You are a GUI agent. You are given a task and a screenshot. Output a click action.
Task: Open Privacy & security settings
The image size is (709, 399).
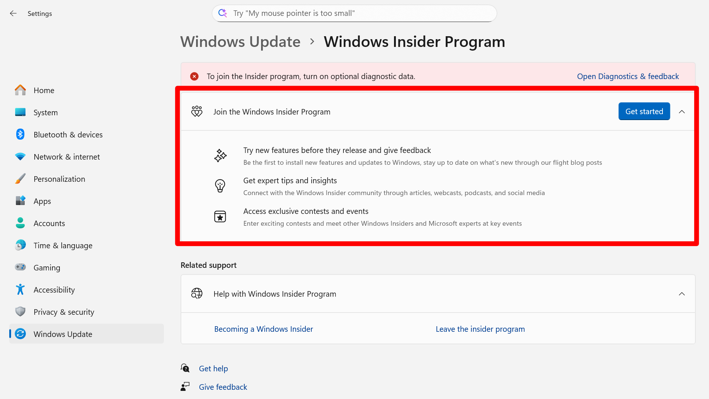click(64, 312)
